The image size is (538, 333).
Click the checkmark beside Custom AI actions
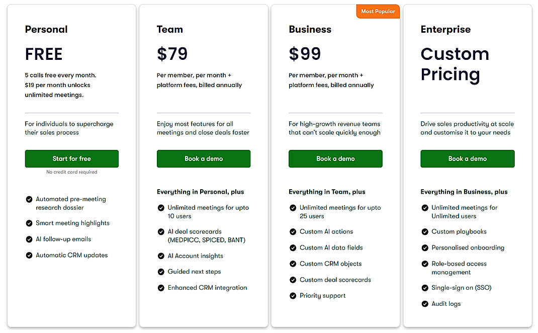click(x=293, y=231)
